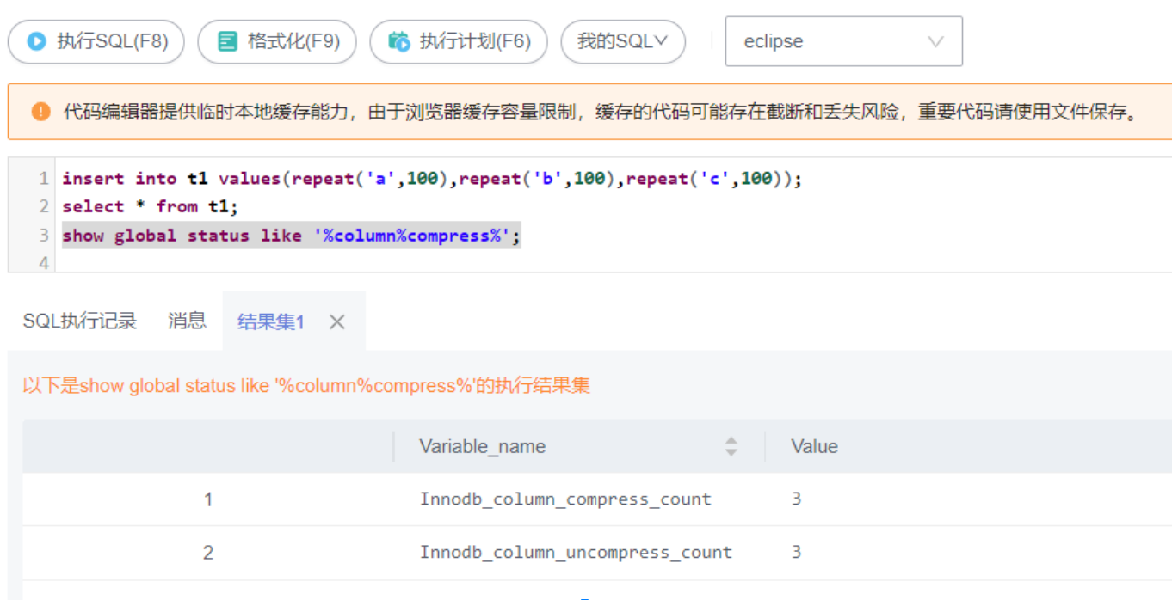Screen dimensions: 1172x600
Task: Select the Innodb_column_compress_count row
Action: [565, 499]
